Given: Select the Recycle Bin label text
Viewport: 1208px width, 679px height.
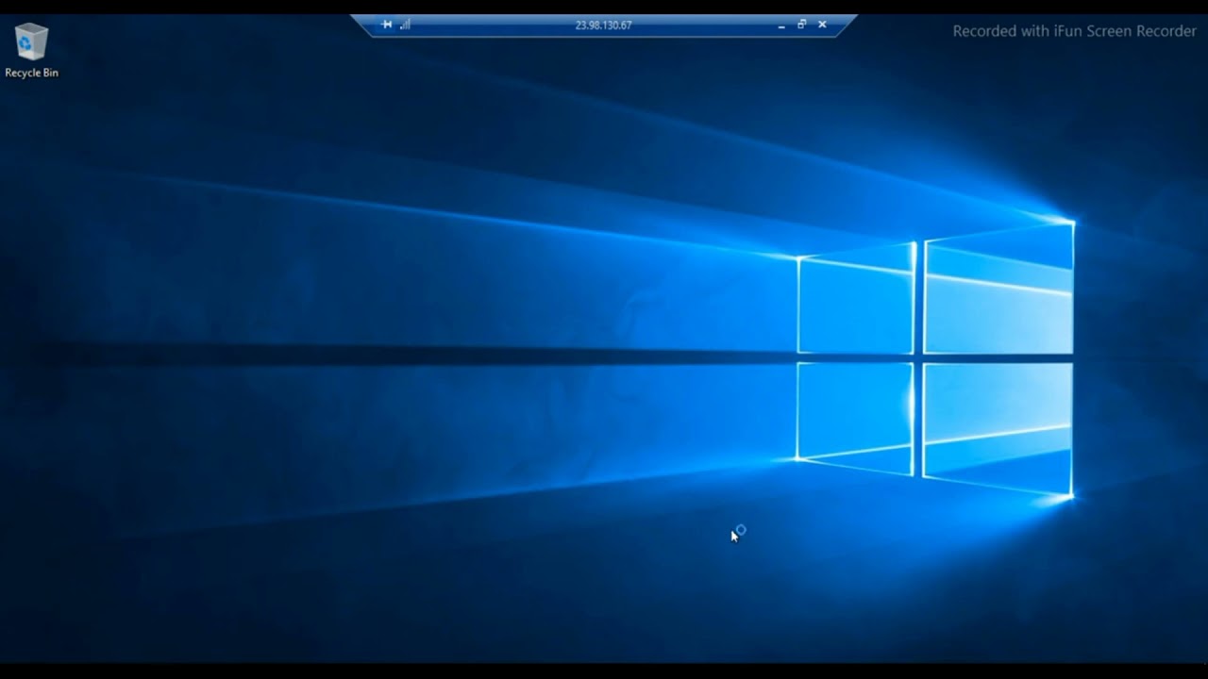Looking at the screenshot, I should [31, 73].
